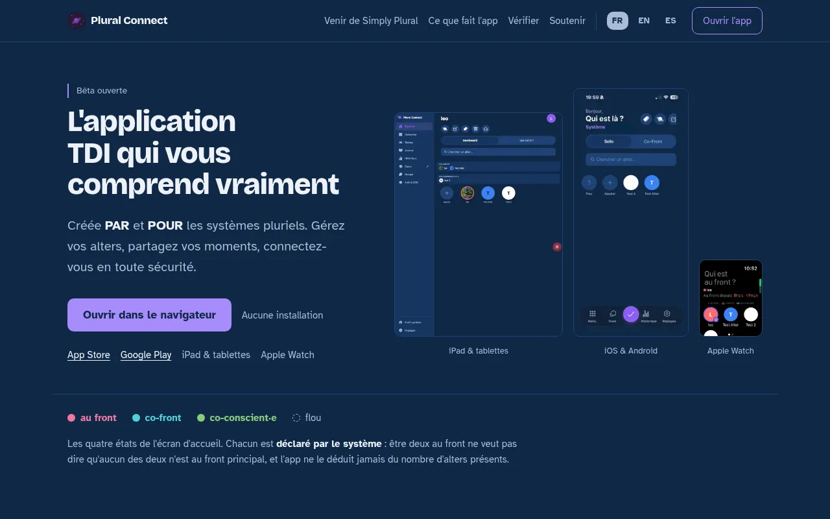Click the cloud icon in iPad mockup toolbar
Viewport: 830px width, 519px height.
486,129
